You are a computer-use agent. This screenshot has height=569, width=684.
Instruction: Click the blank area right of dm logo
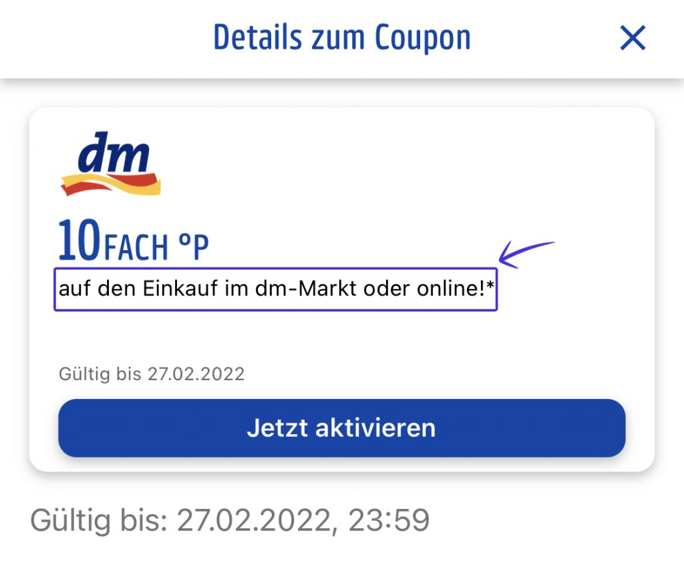(x=393, y=163)
